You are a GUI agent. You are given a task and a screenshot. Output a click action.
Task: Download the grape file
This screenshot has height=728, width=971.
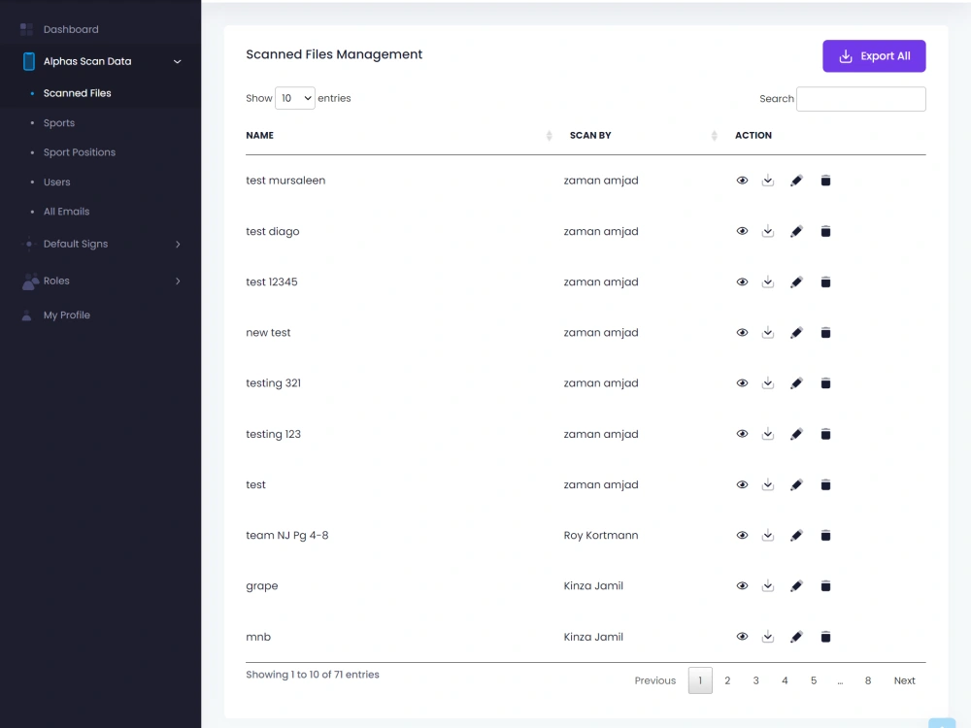[768, 586]
